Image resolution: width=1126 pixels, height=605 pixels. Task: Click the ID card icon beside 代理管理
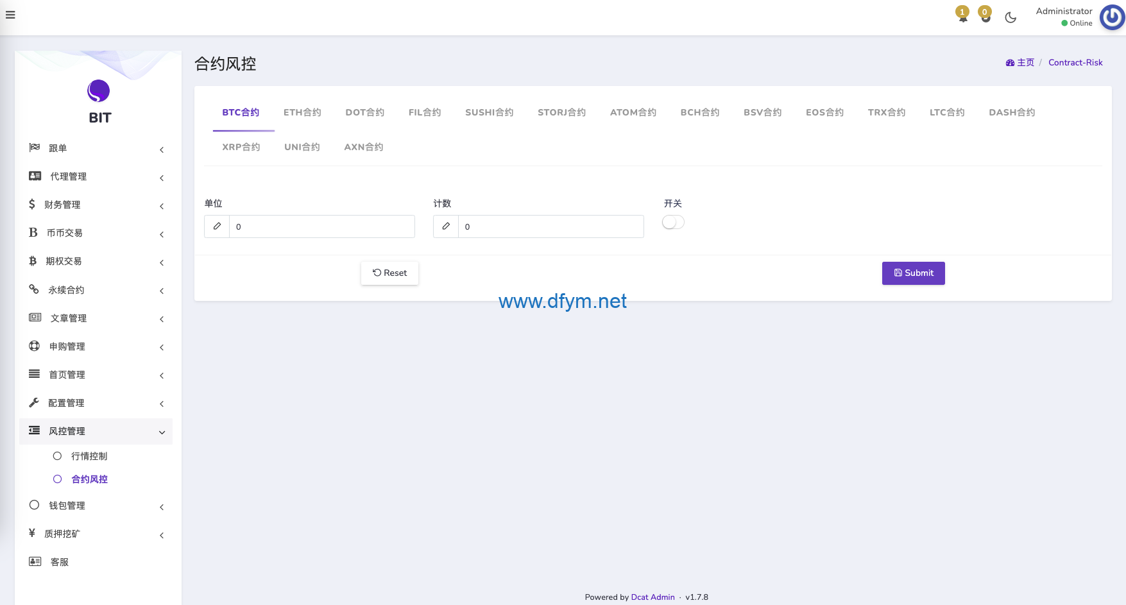pyautogui.click(x=35, y=176)
